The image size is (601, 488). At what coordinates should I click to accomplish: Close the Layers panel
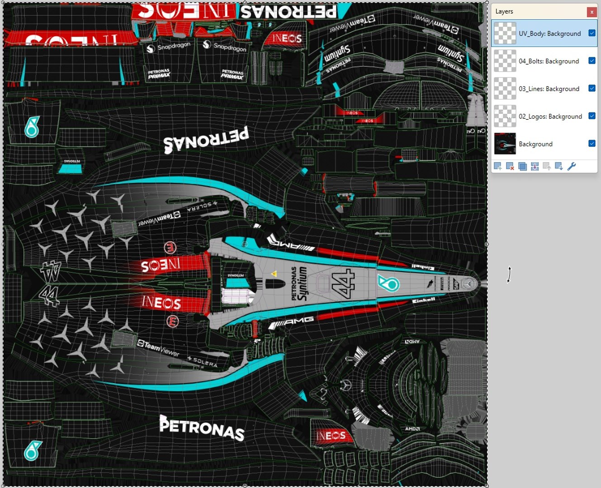click(592, 12)
